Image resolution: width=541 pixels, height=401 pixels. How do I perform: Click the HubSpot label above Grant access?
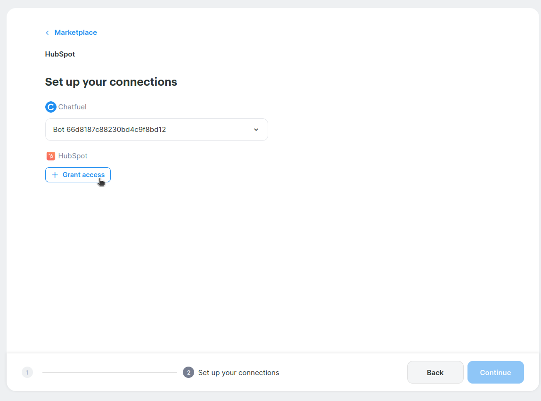click(73, 156)
